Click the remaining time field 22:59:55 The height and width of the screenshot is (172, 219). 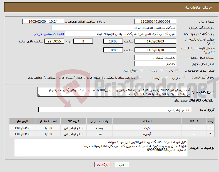coord(54,41)
